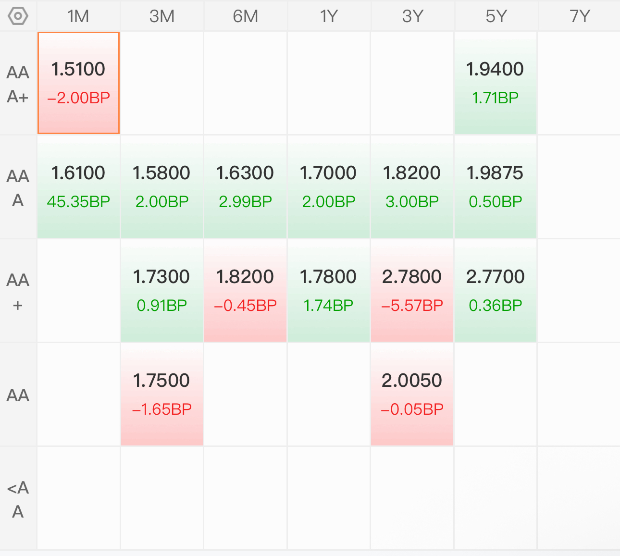Click the <AA rating row label
The height and width of the screenshot is (556, 620).
(x=18, y=499)
